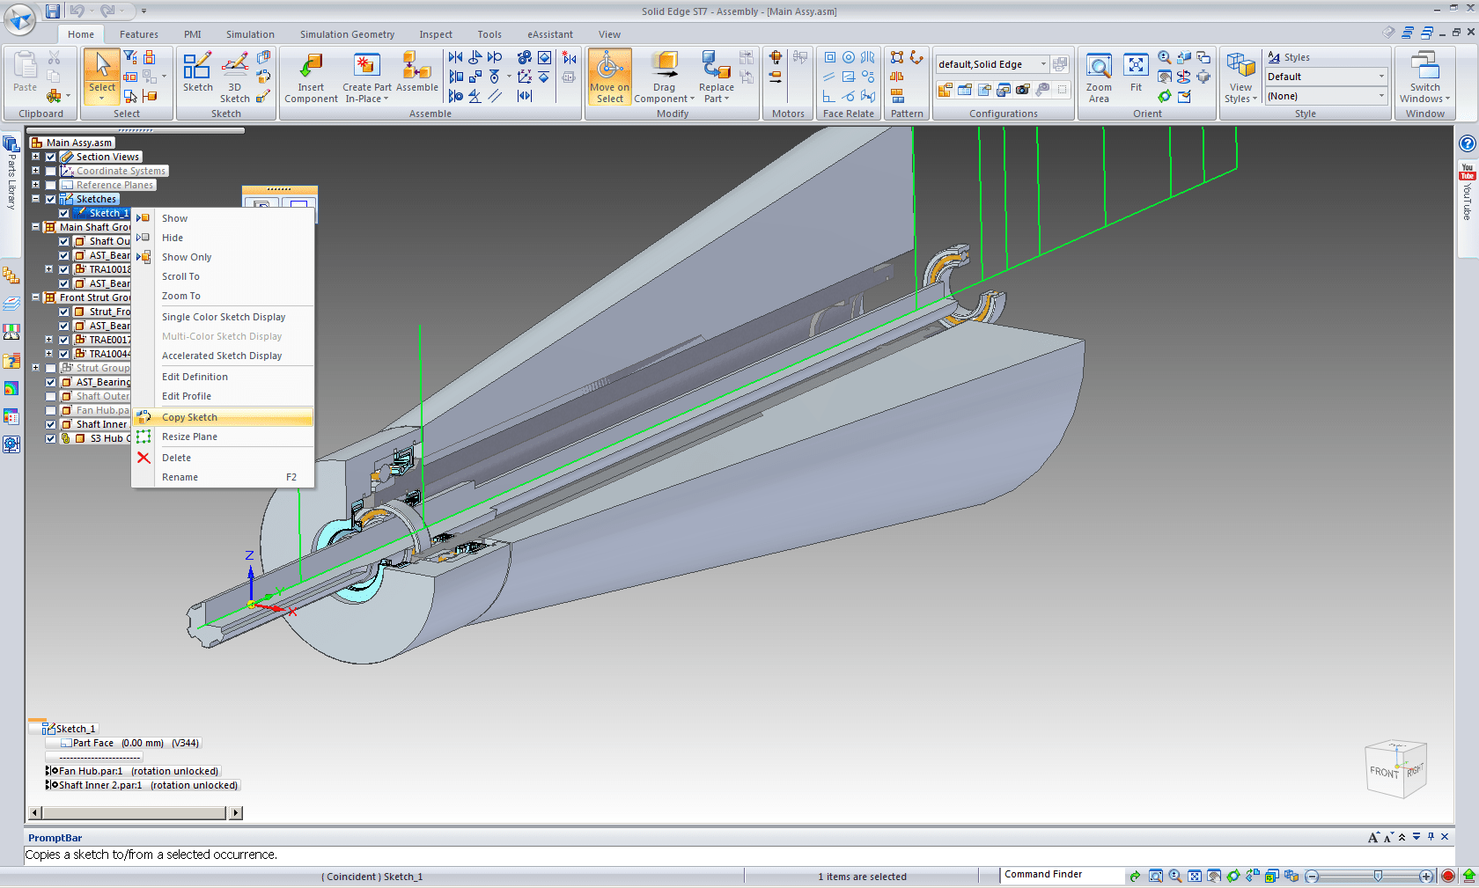Adjust the zoom slider in status bar

pyautogui.click(x=1378, y=876)
